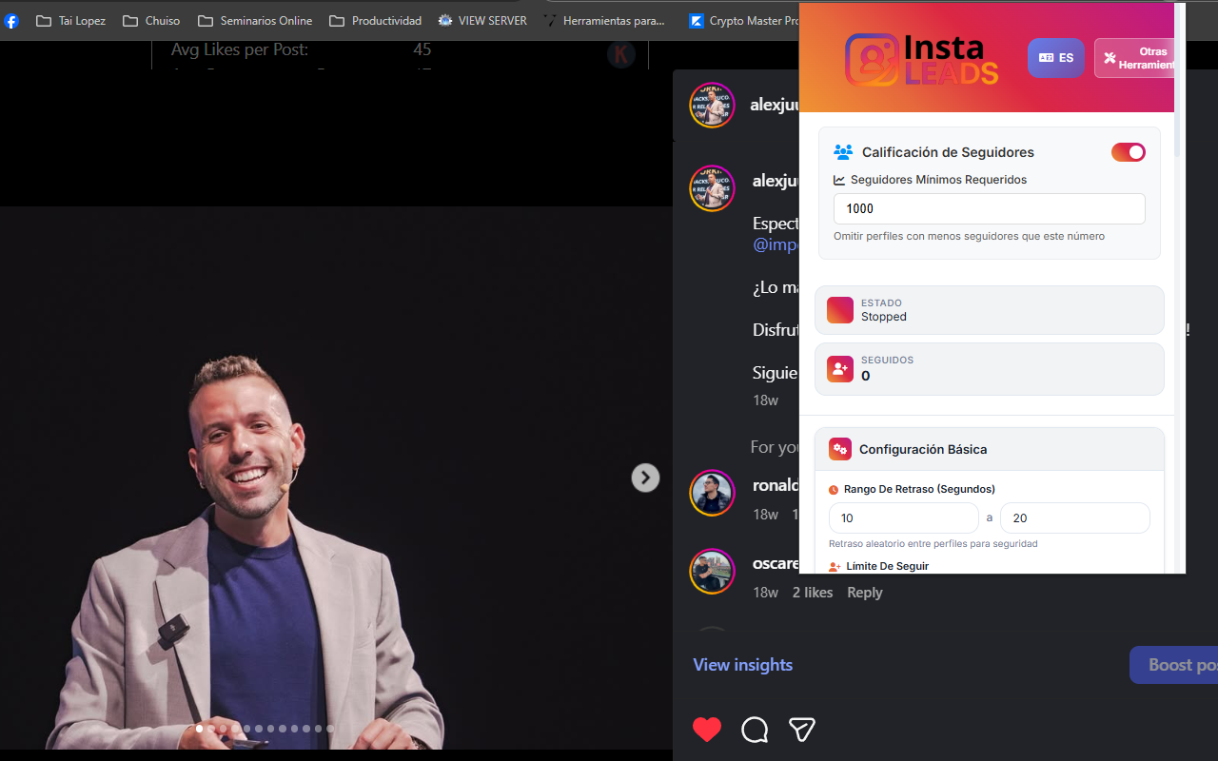Open the Productividad bookmark folder
This screenshot has height=761, width=1218.
tap(375, 21)
